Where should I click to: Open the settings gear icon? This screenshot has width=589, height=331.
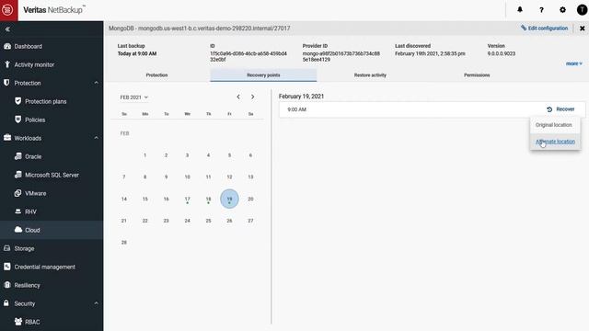(562, 10)
